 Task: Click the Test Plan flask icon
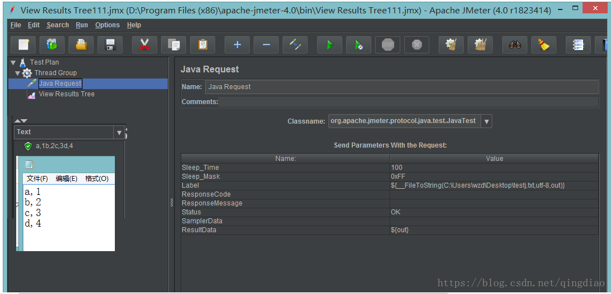click(x=23, y=62)
